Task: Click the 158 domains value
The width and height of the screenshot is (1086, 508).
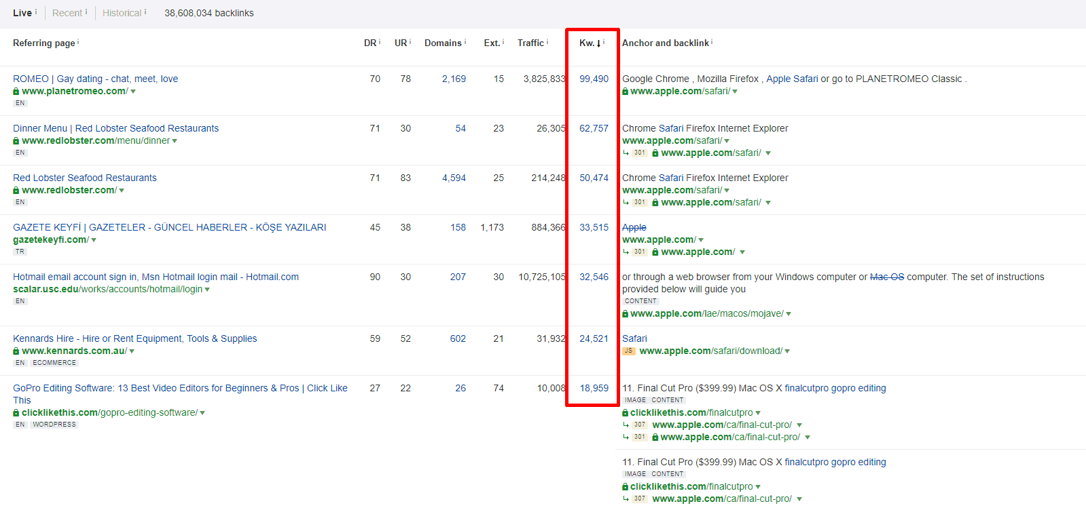Action: [x=458, y=227]
